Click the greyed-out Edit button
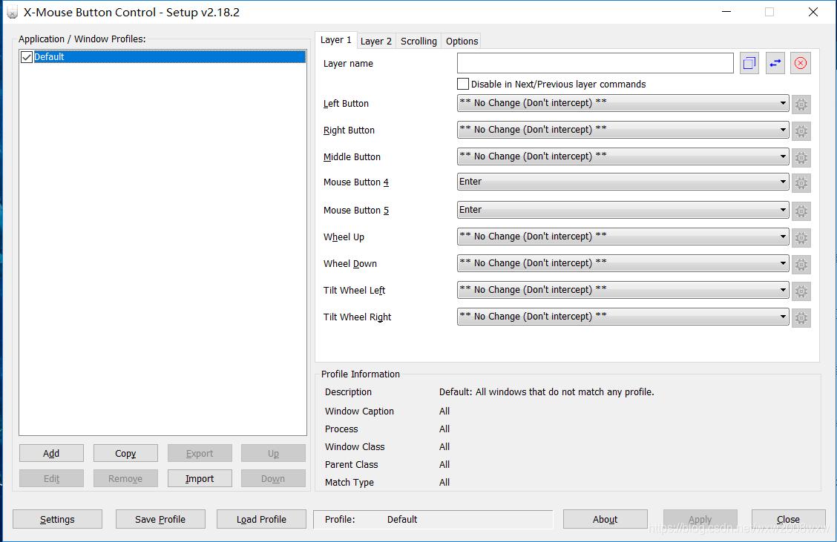Screen dimensions: 837x542 [x=51, y=478]
